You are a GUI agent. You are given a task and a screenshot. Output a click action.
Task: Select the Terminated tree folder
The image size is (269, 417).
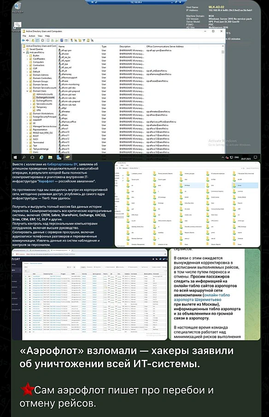click(36, 142)
